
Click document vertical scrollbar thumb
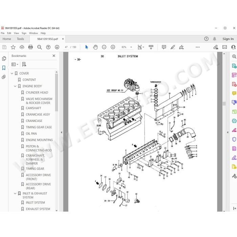point(224,104)
